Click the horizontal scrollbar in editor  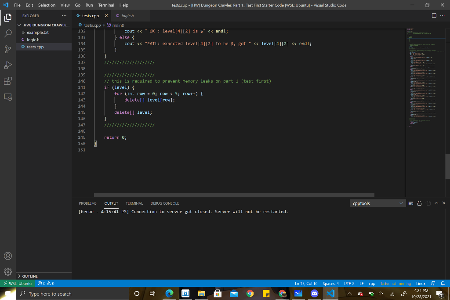(234, 195)
